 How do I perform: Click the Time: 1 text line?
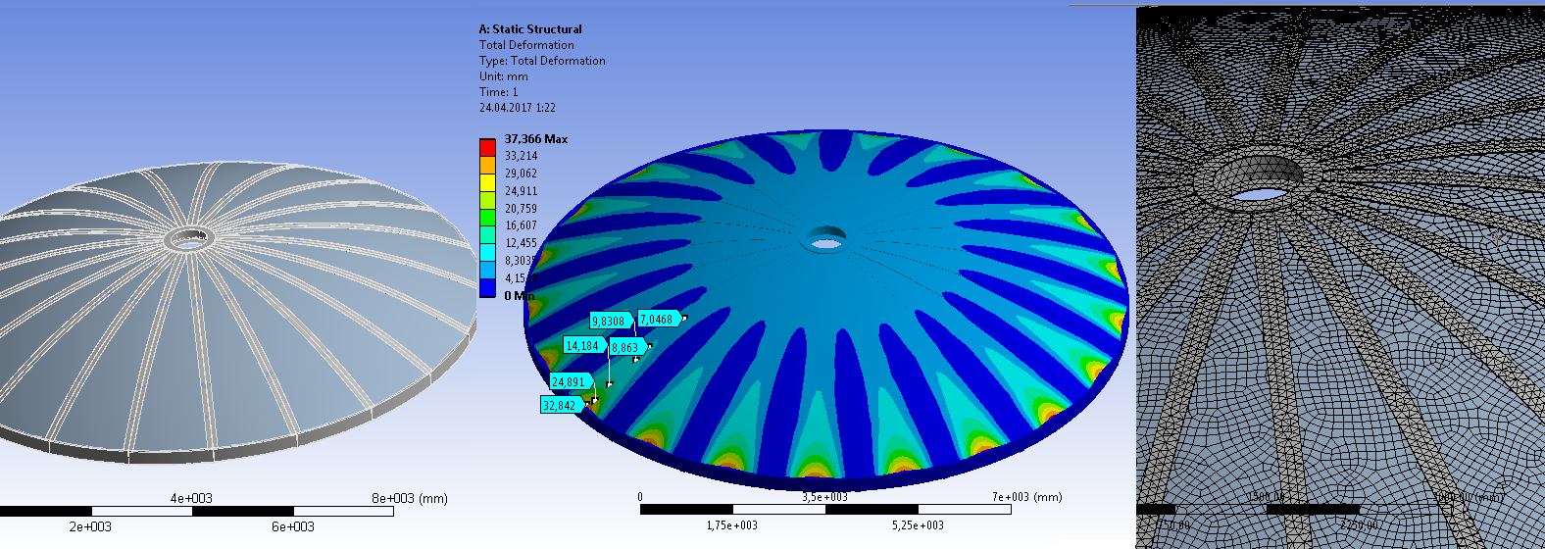(499, 92)
